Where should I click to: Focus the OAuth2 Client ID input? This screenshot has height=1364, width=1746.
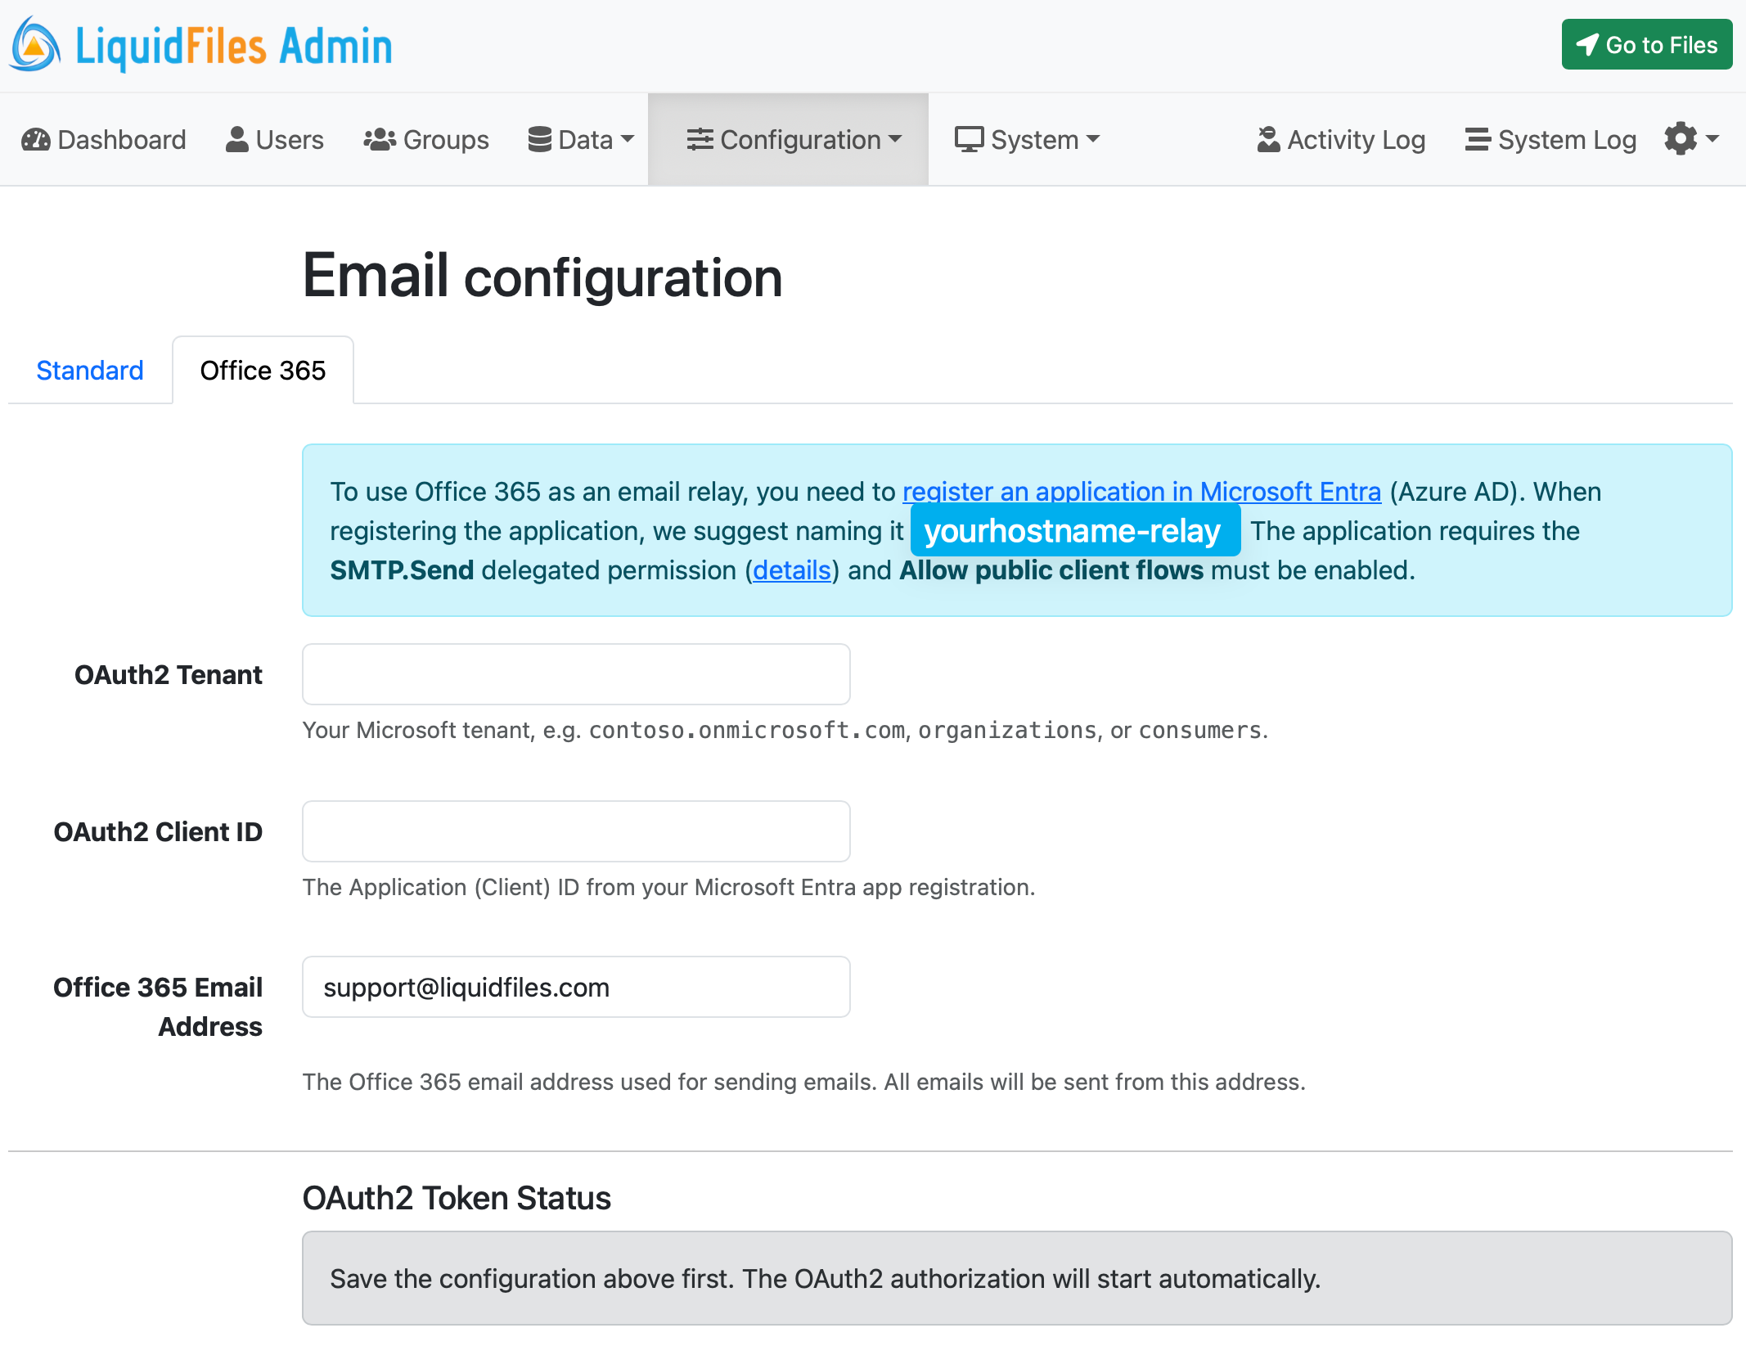(x=575, y=831)
